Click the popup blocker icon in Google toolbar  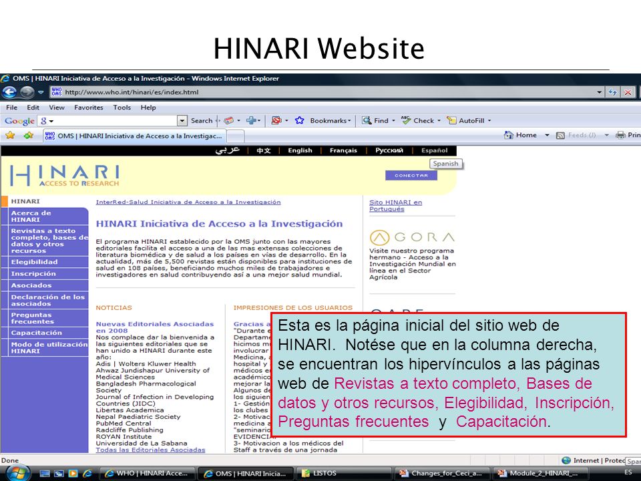tap(276, 120)
